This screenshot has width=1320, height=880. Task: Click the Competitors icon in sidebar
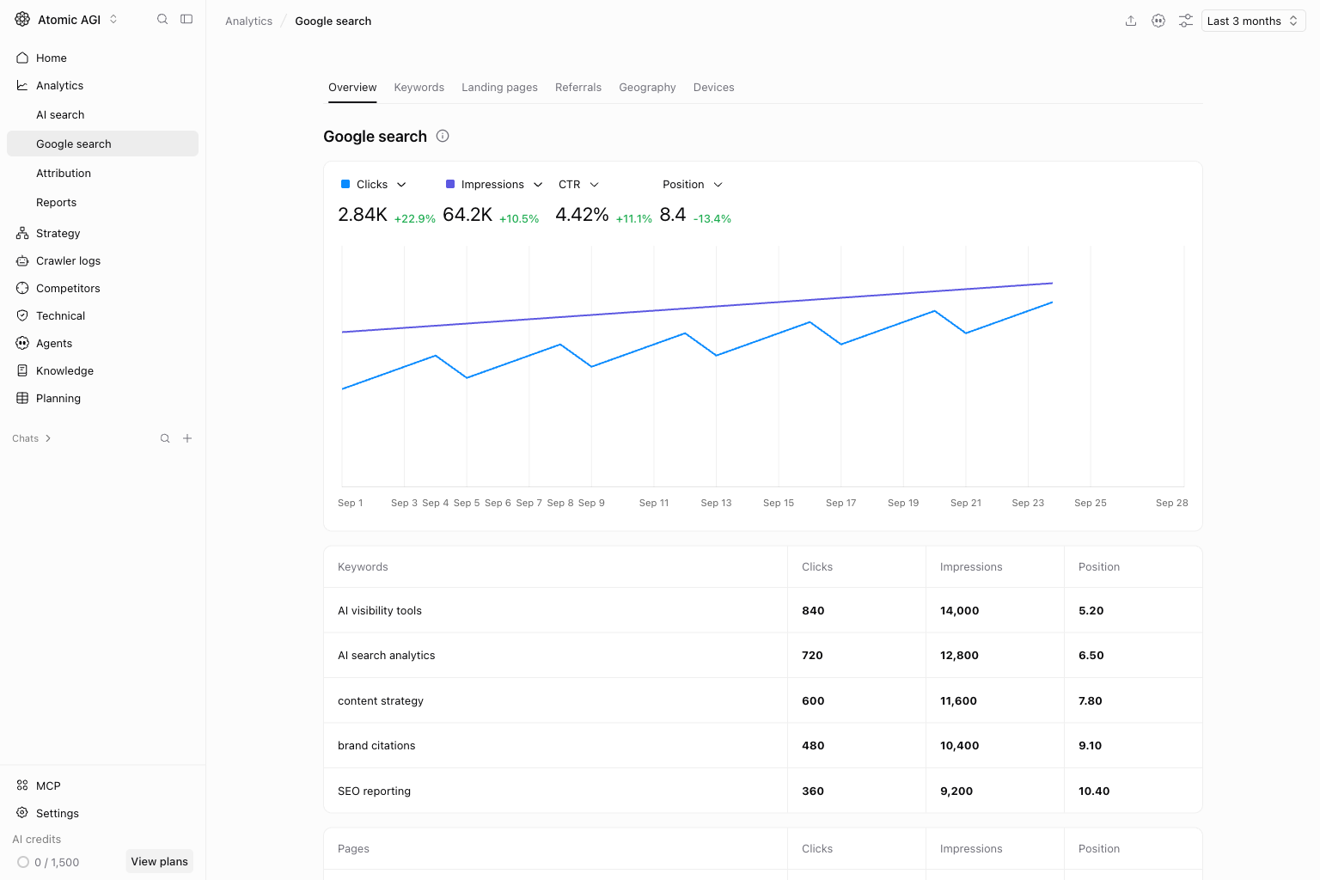22,288
